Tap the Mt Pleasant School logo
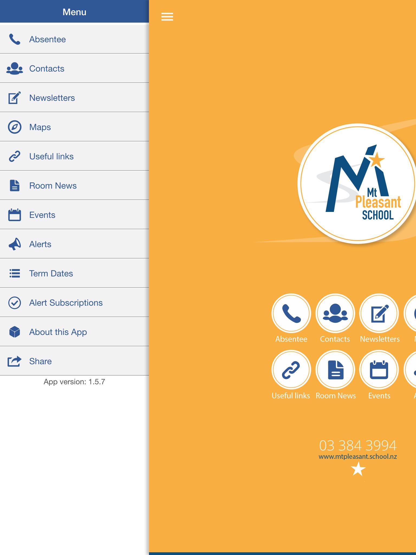The height and width of the screenshot is (555, 416). click(357, 184)
